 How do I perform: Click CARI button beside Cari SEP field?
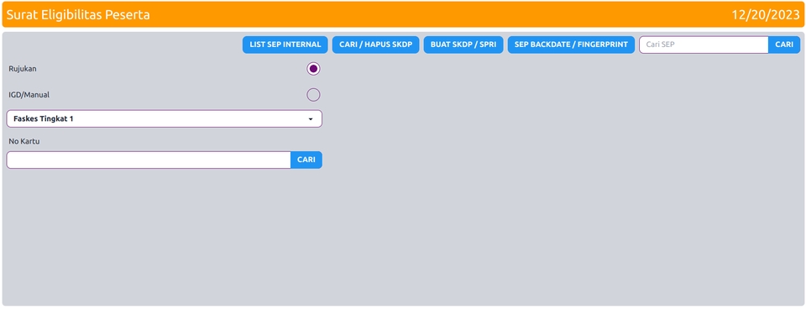coord(784,45)
